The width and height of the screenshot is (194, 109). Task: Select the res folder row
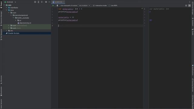tap(27, 31)
